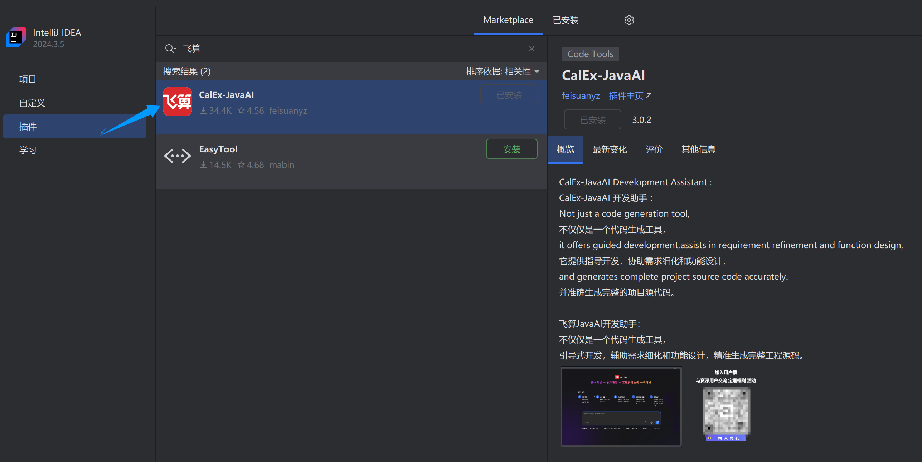
Task: Open the 评价 reviews tab
Action: click(654, 149)
